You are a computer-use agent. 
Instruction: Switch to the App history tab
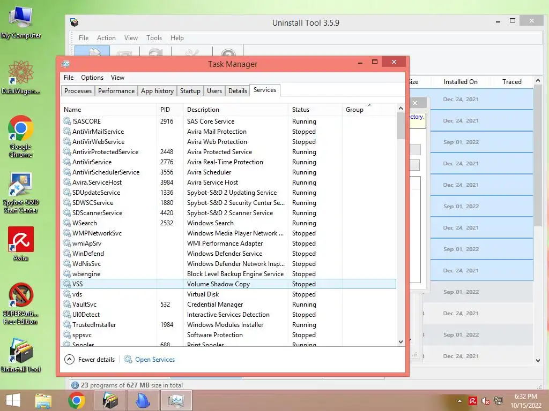[157, 91]
